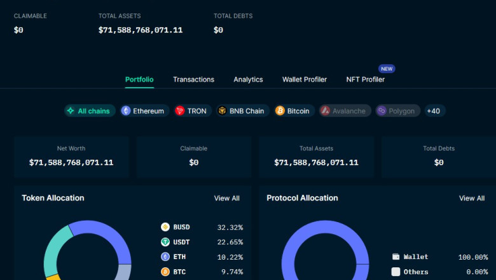Image resolution: width=496 pixels, height=280 pixels.
Task: Click the USDT token icon
Action: (x=165, y=242)
